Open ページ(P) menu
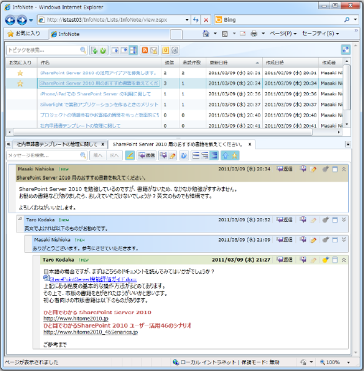This screenshot has height=371, width=364. point(283,33)
